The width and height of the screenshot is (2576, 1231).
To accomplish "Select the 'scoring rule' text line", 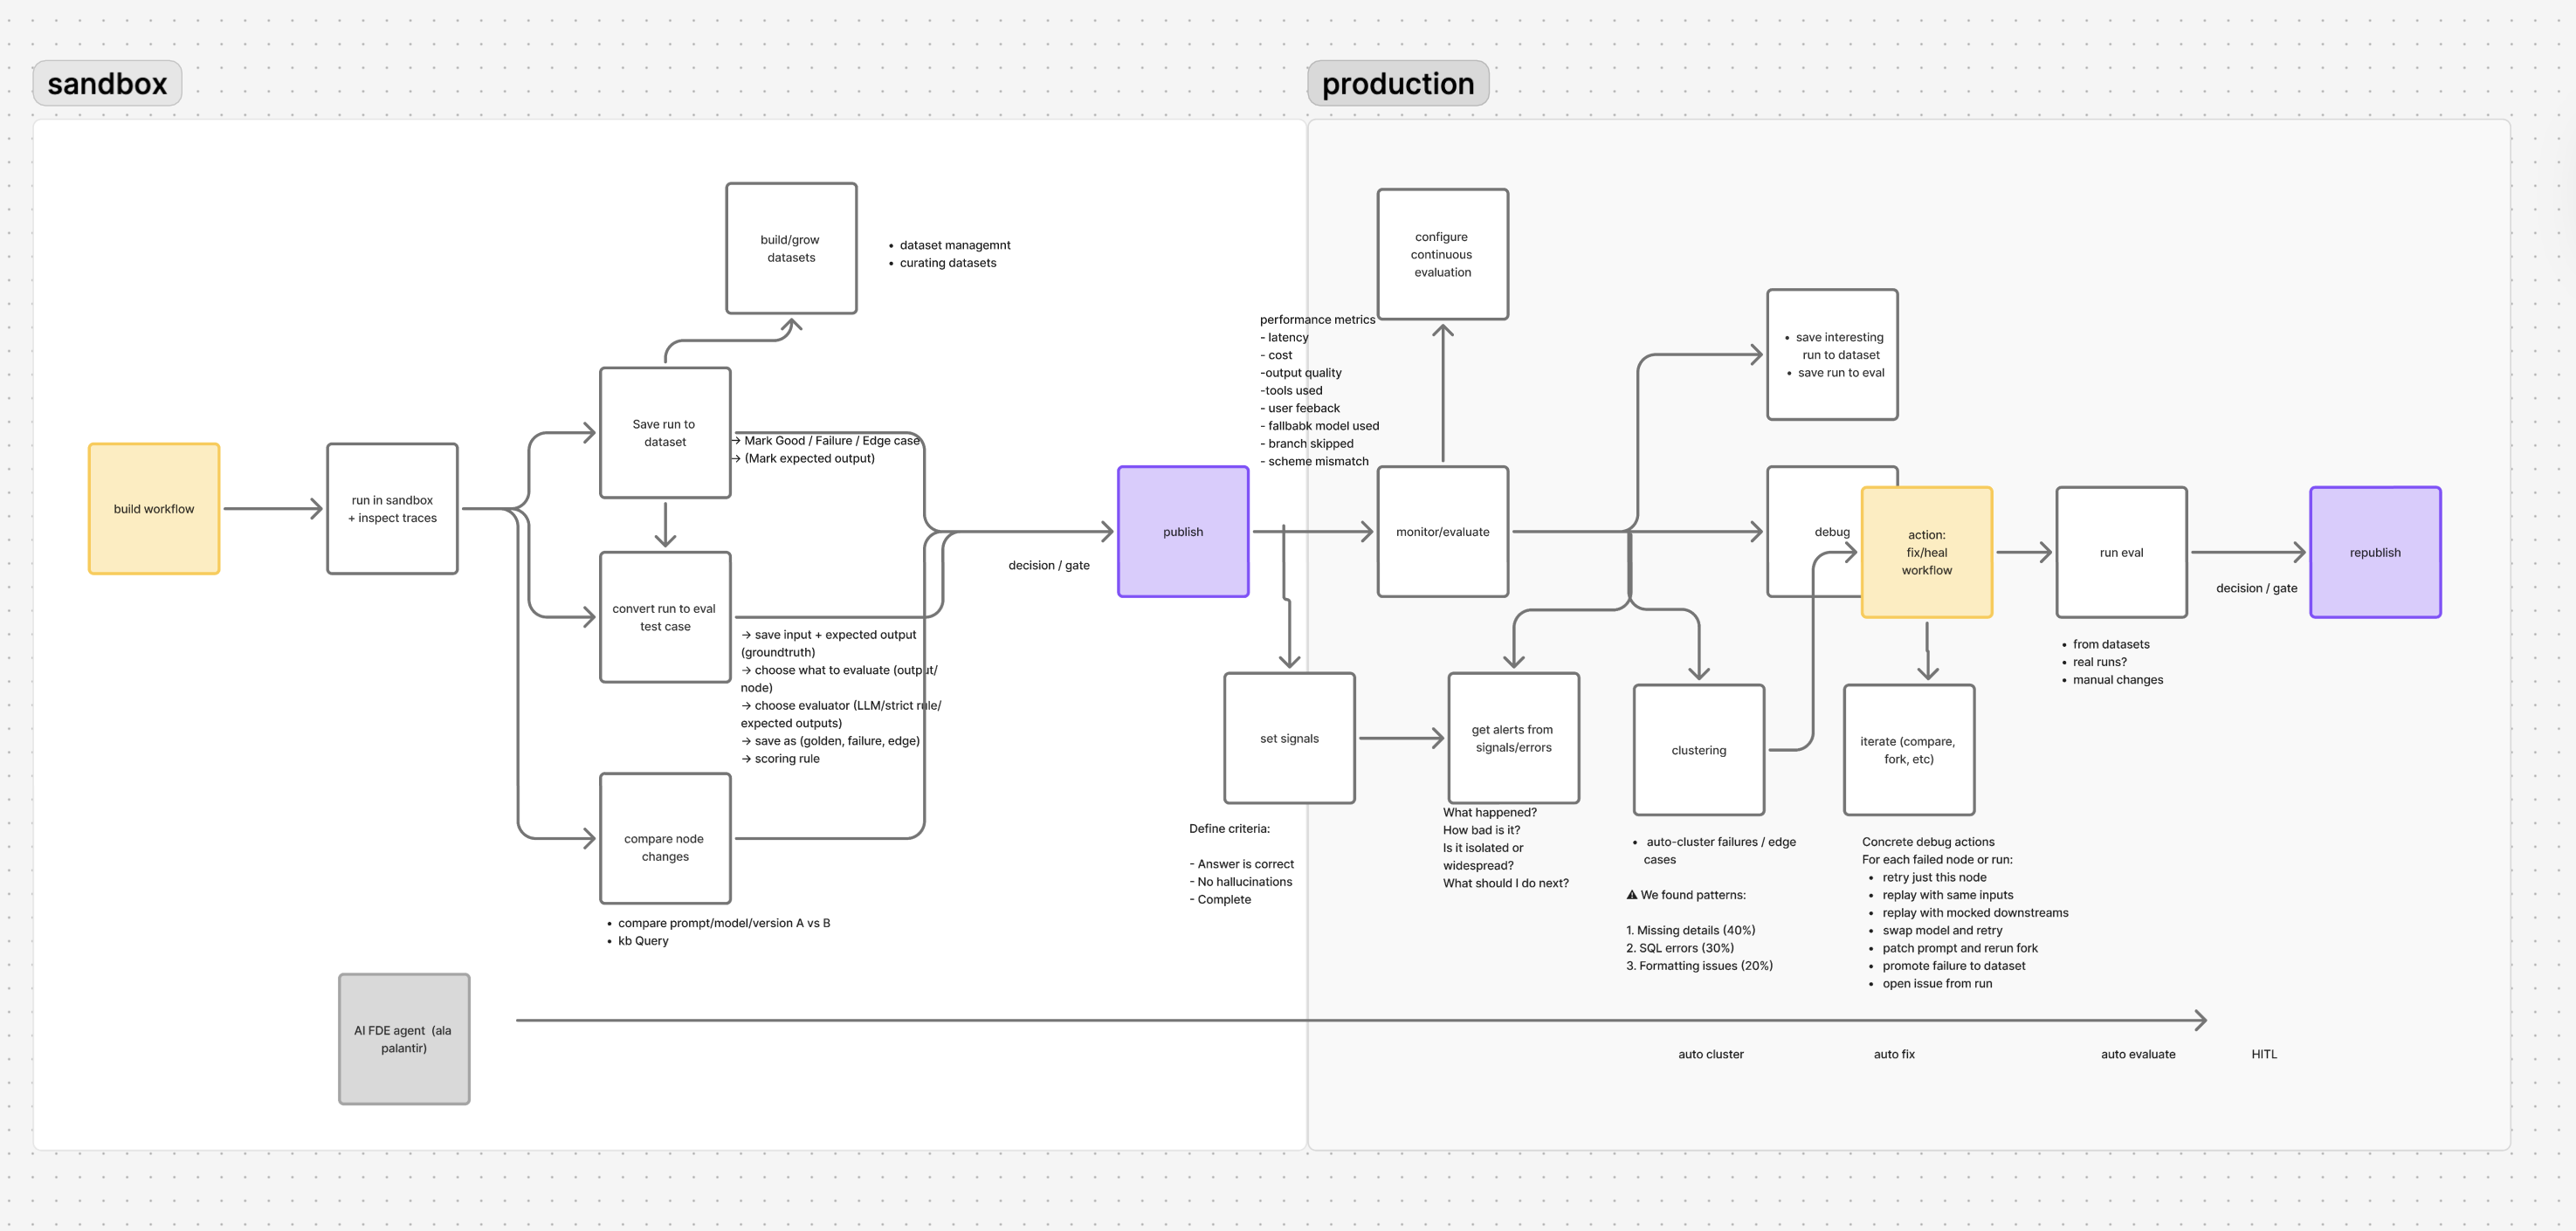I will pos(787,759).
